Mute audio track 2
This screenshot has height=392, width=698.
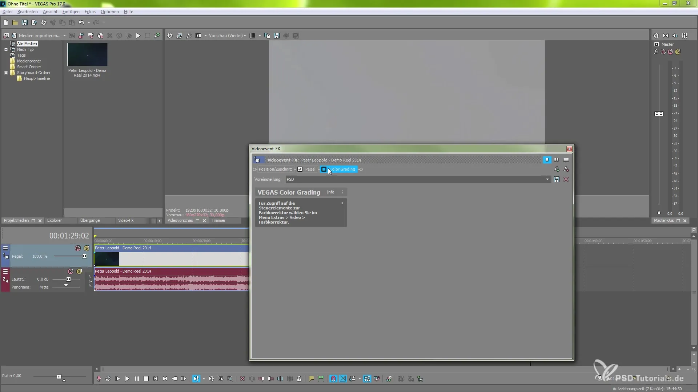click(71, 271)
